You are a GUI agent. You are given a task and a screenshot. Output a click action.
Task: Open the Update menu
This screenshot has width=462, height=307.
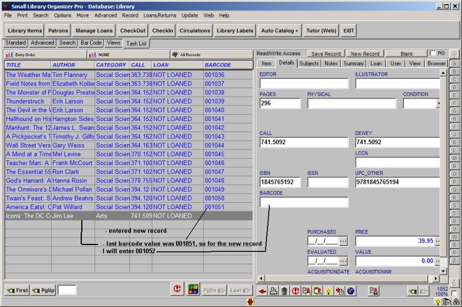click(189, 15)
